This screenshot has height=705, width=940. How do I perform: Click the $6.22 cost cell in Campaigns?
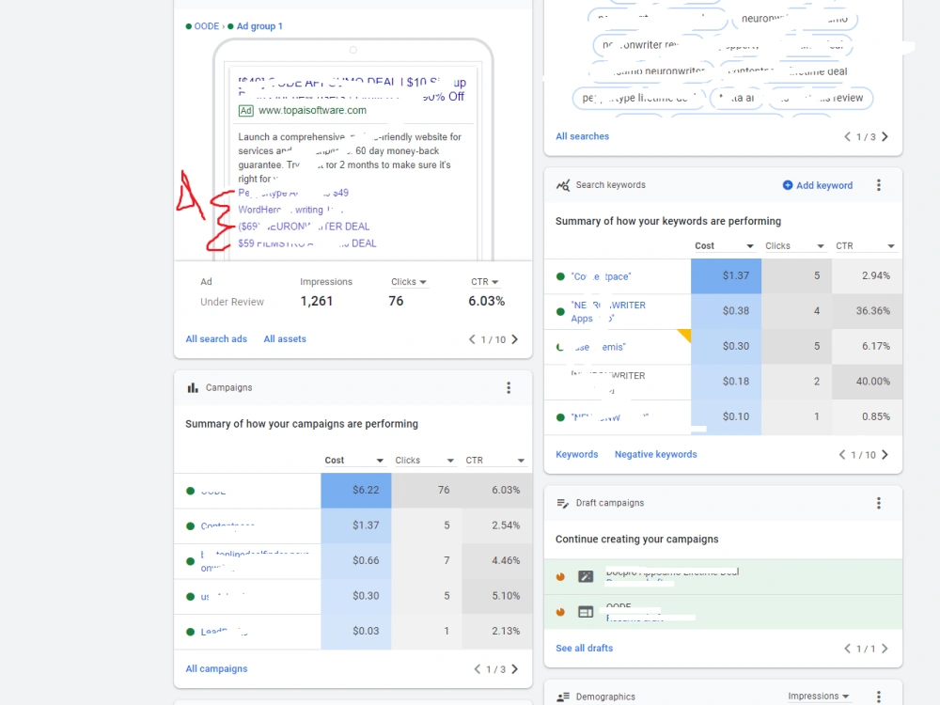pyautogui.click(x=356, y=491)
